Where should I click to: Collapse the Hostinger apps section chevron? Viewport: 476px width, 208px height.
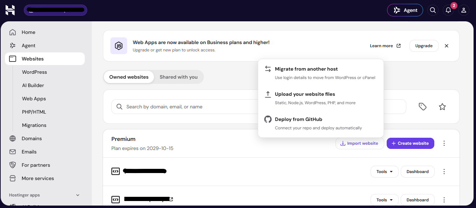78,195
